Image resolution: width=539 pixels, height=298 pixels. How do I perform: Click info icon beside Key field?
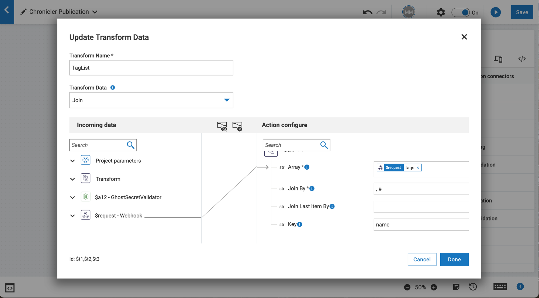click(x=300, y=224)
